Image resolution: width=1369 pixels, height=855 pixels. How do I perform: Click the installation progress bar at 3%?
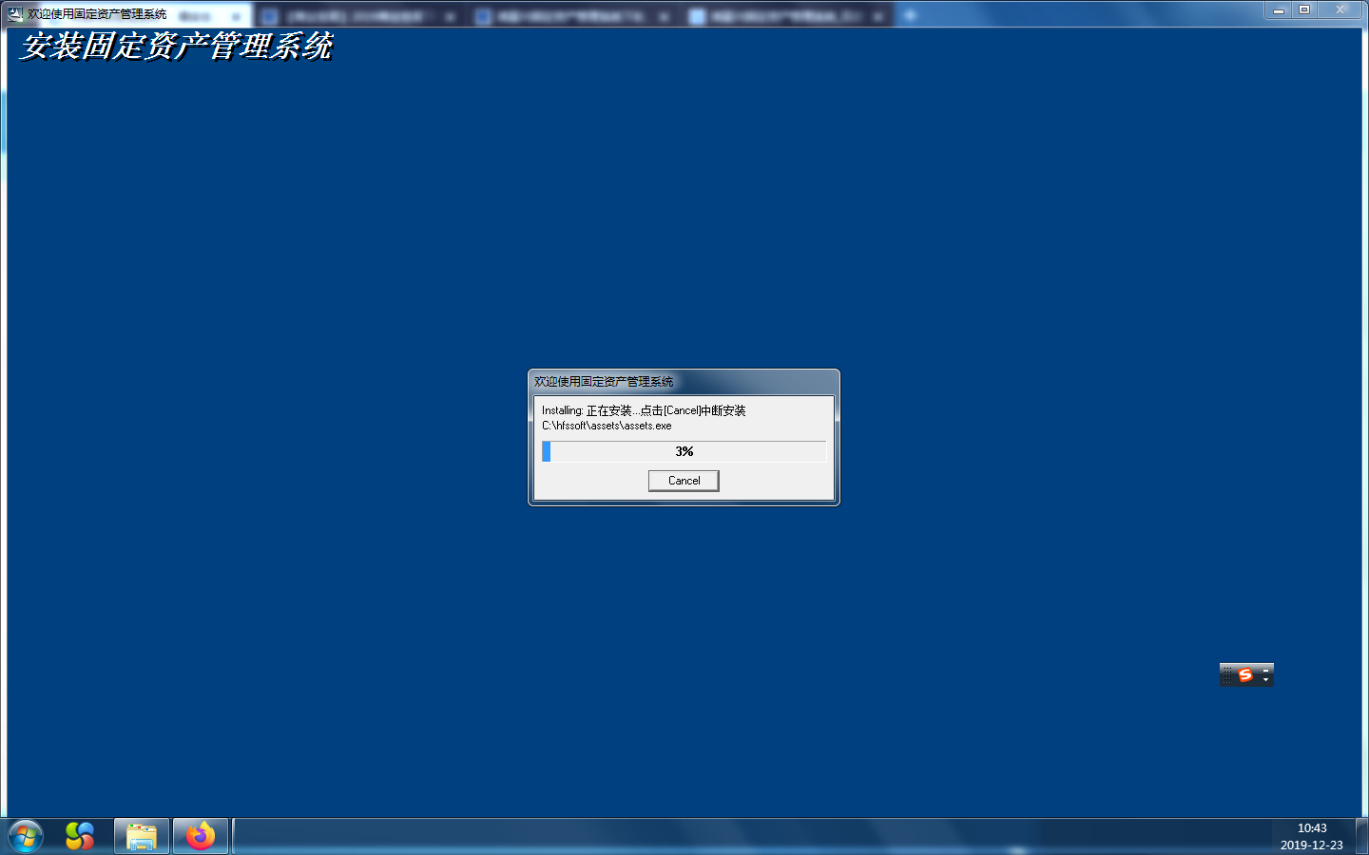point(684,451)
